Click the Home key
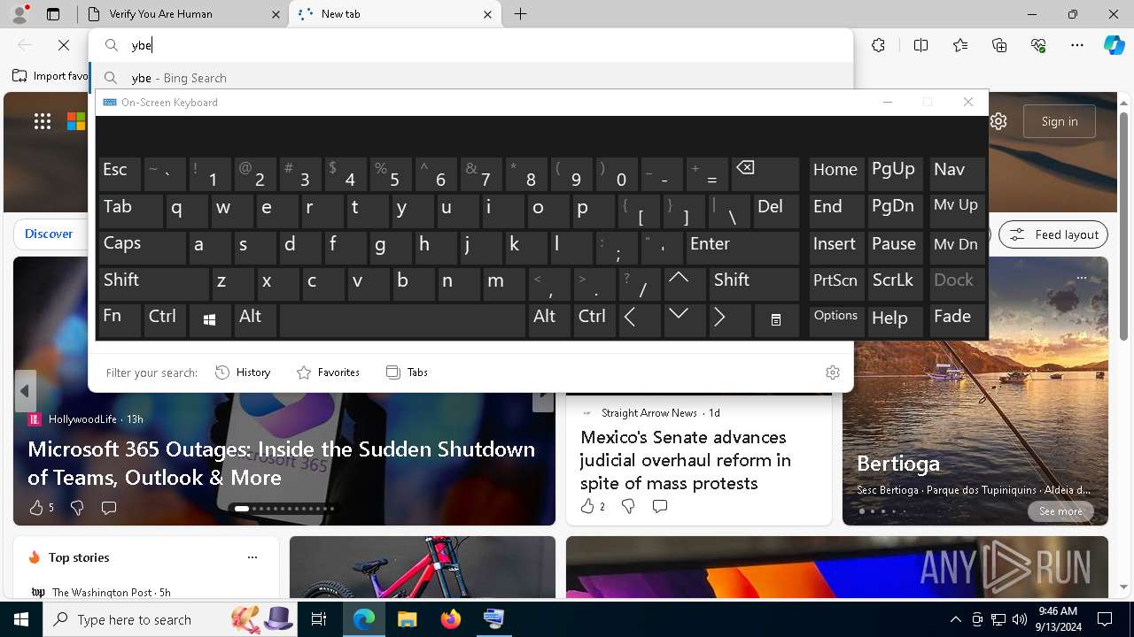Image resolution: width=1134 pixels, height=637 pixels. coord(836,173)
